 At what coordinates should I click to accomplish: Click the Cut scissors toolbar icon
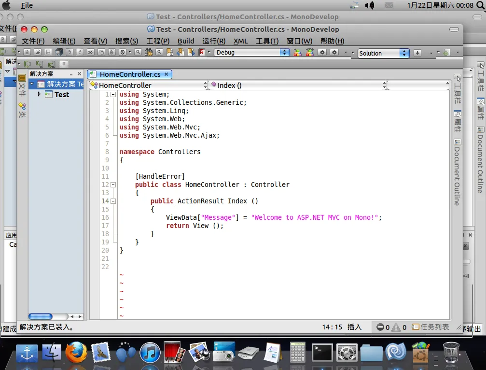(x=91, y=52)
